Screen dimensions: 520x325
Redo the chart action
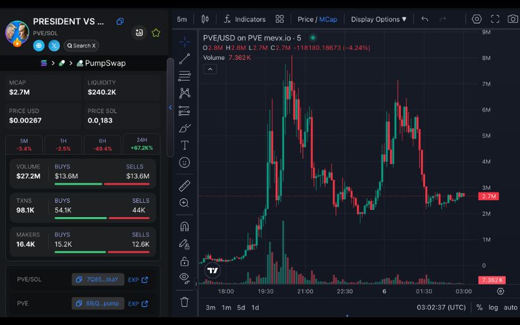[443, 19]
